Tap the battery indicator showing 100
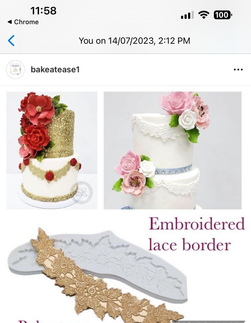Viewport: 251px width, 323px height. (x=223, y=15)
